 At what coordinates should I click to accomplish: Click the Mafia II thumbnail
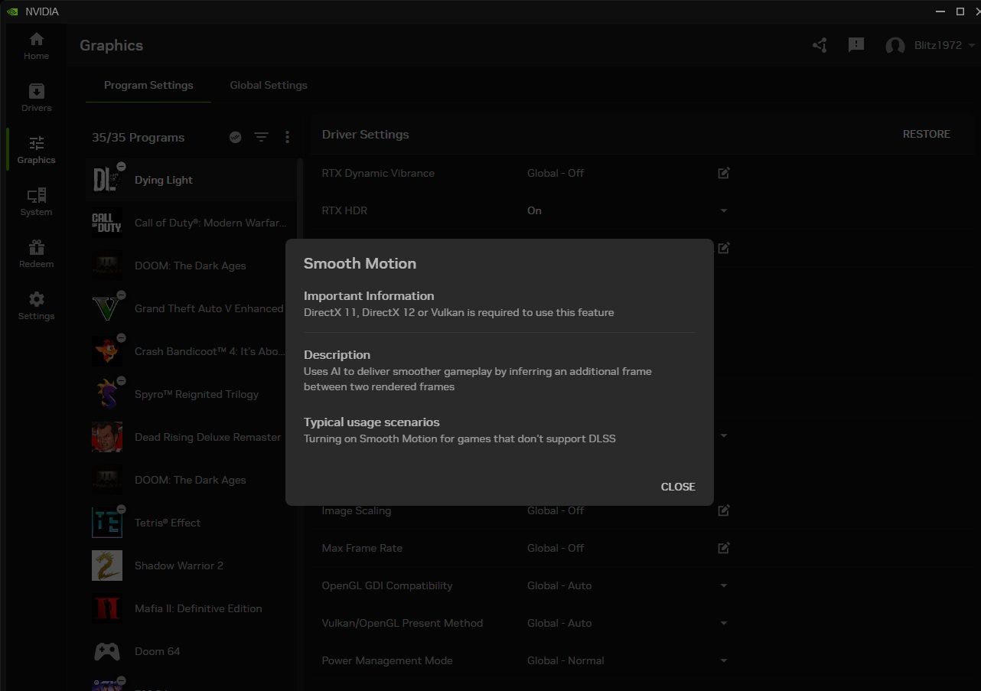tap(107, 608)
